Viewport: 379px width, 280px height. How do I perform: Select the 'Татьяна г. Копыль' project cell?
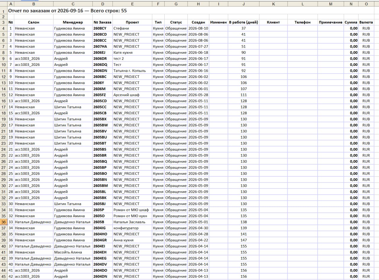coord(132,71)
